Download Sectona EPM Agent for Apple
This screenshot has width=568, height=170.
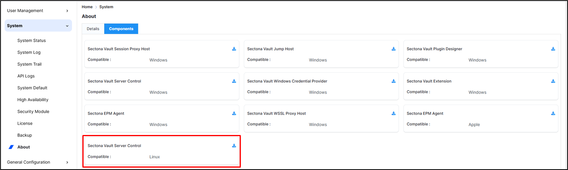pos(553,113)
